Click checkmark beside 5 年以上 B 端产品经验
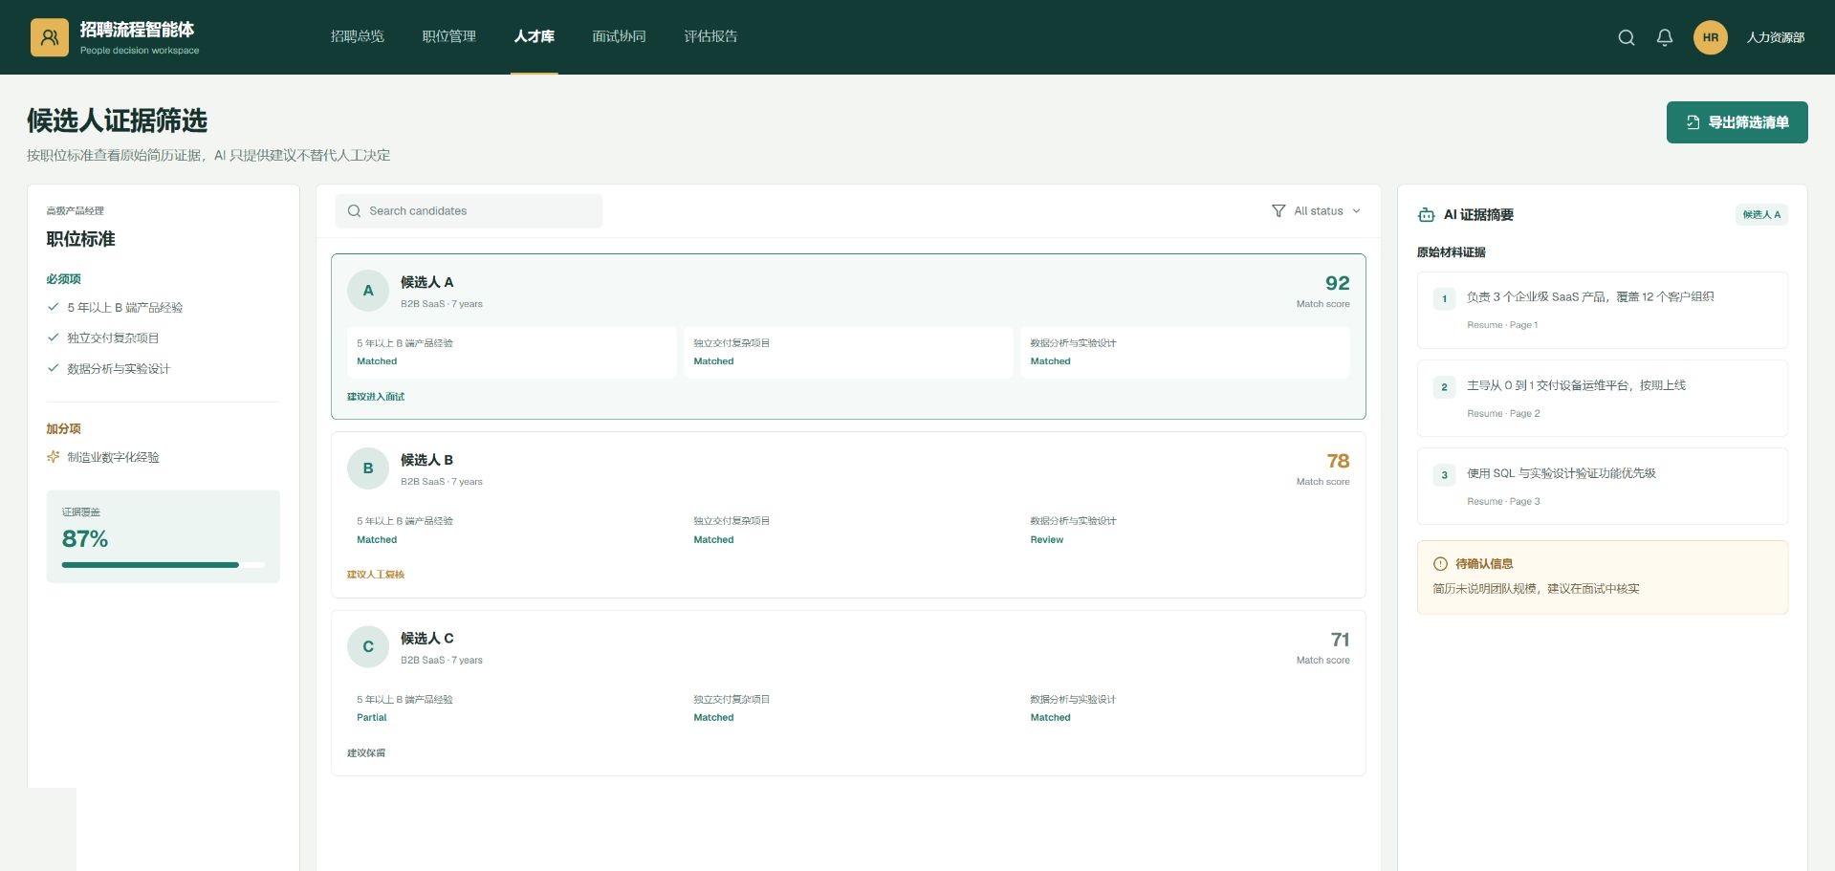The width and height of the screenshot is (1835, 871). (54, 307)
